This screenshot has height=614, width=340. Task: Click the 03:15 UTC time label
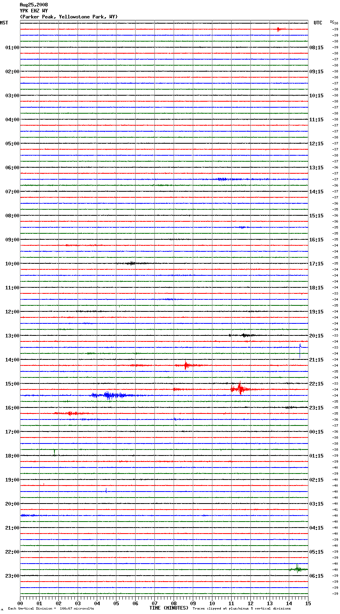(x=316, y=504)
